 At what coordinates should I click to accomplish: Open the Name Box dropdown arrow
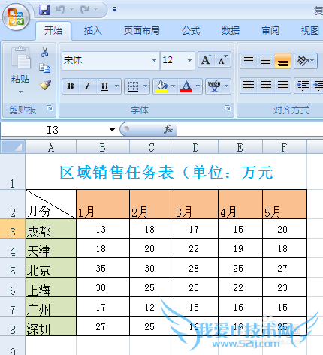click(x=112, y=130)
